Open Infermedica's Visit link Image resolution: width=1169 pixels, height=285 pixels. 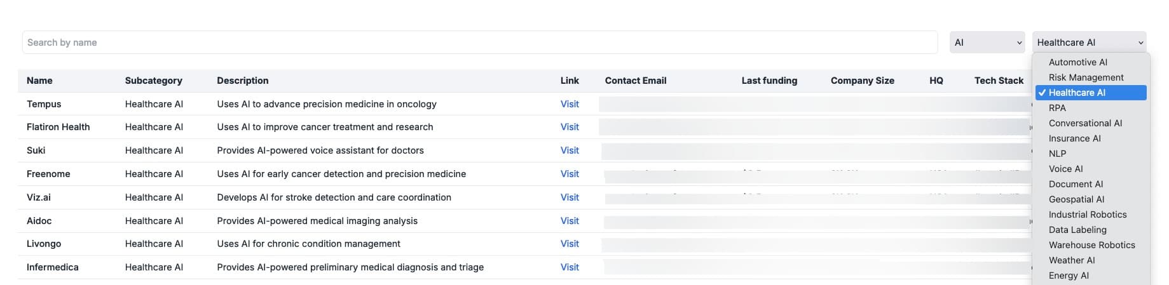(x=570, y=267)
